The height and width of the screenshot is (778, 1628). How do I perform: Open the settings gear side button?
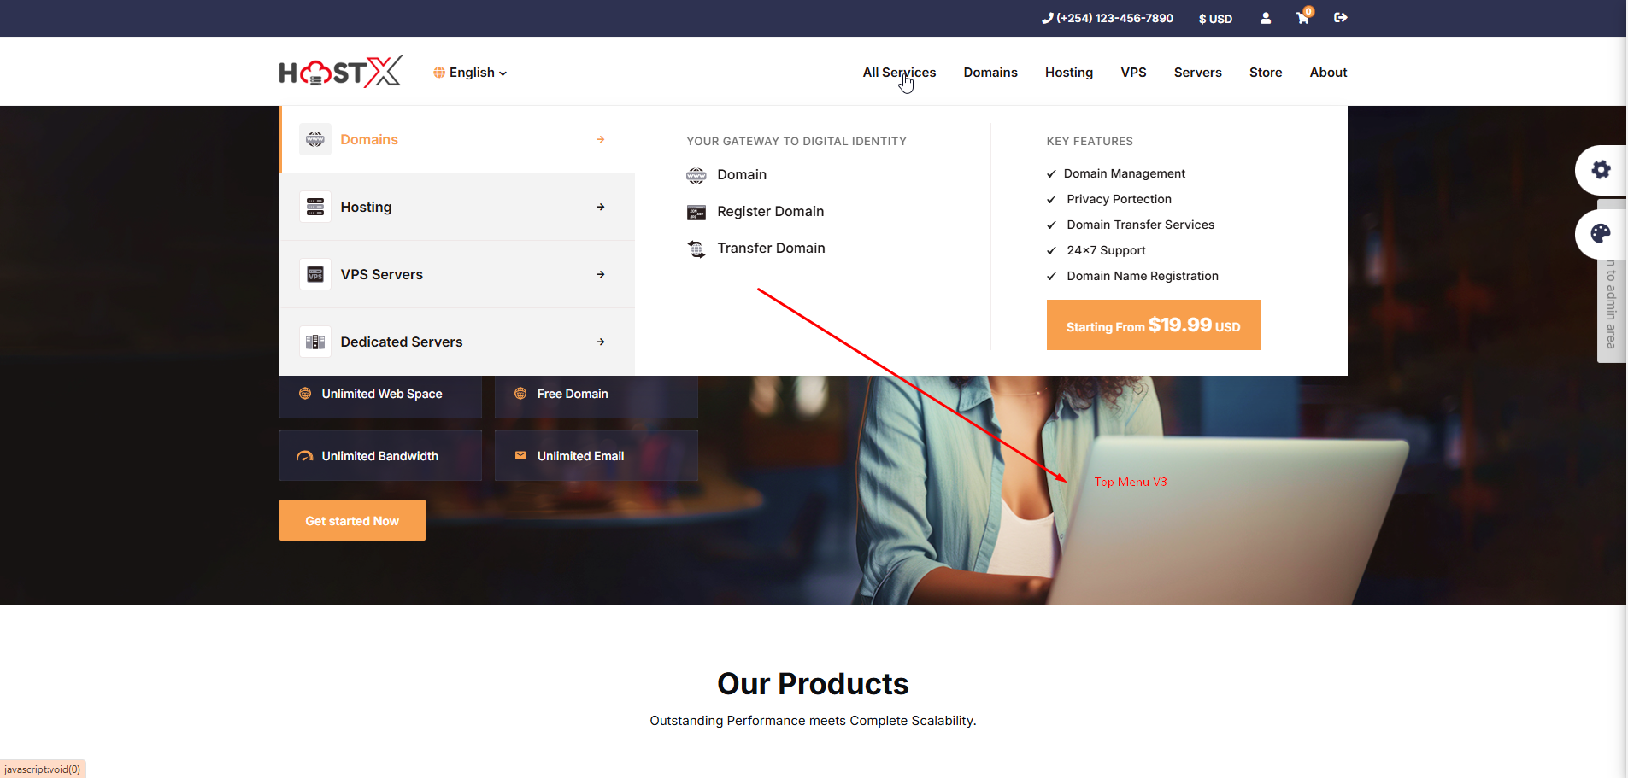pos(1601,170)
